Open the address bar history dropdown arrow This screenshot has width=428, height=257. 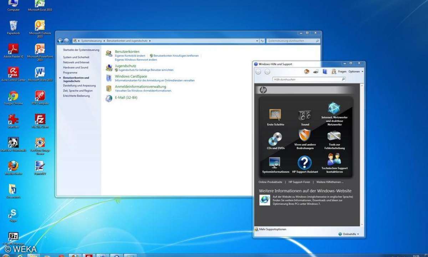pos(257,41)
